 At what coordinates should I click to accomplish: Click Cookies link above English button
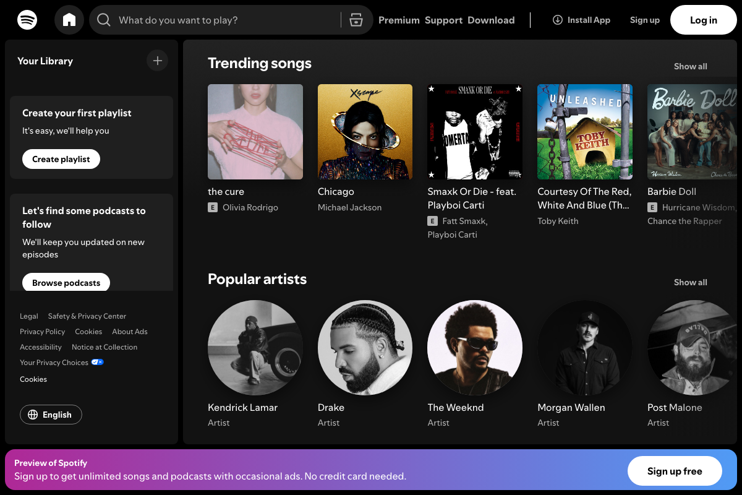pyautogui.click(x=33, y=379)
